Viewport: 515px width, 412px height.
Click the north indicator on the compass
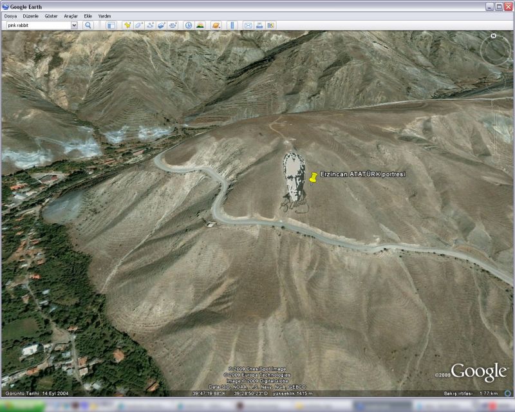pyautogui.click(x=493, y=36)
